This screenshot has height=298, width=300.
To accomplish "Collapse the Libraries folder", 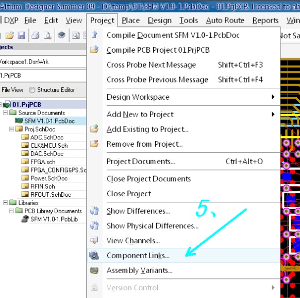I will click(5, 202).
